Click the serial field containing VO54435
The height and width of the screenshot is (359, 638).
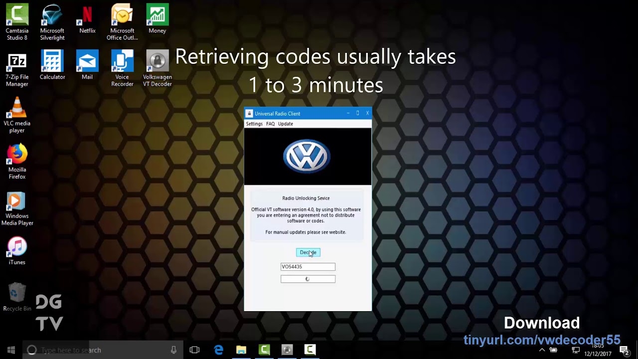(308, 267)
